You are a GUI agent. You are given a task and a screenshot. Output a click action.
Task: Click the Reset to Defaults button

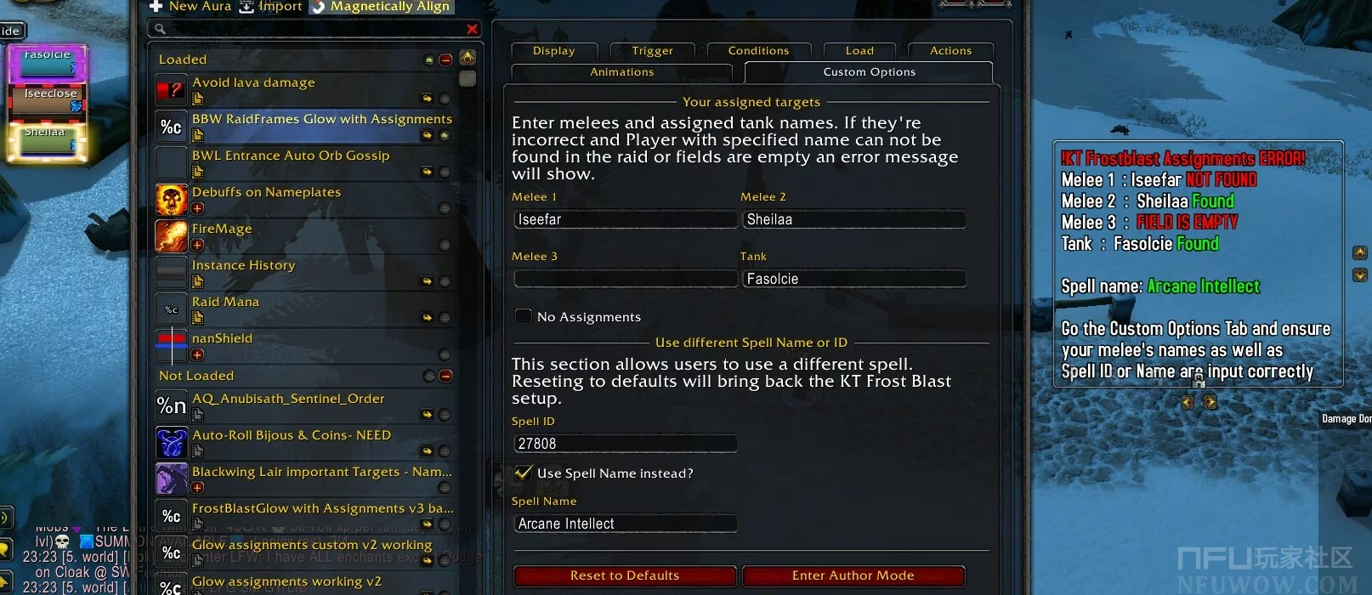[x=625, y=575]
